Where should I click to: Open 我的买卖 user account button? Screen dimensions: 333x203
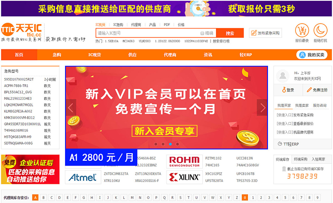pyautogui.click(x=312, y=55)
